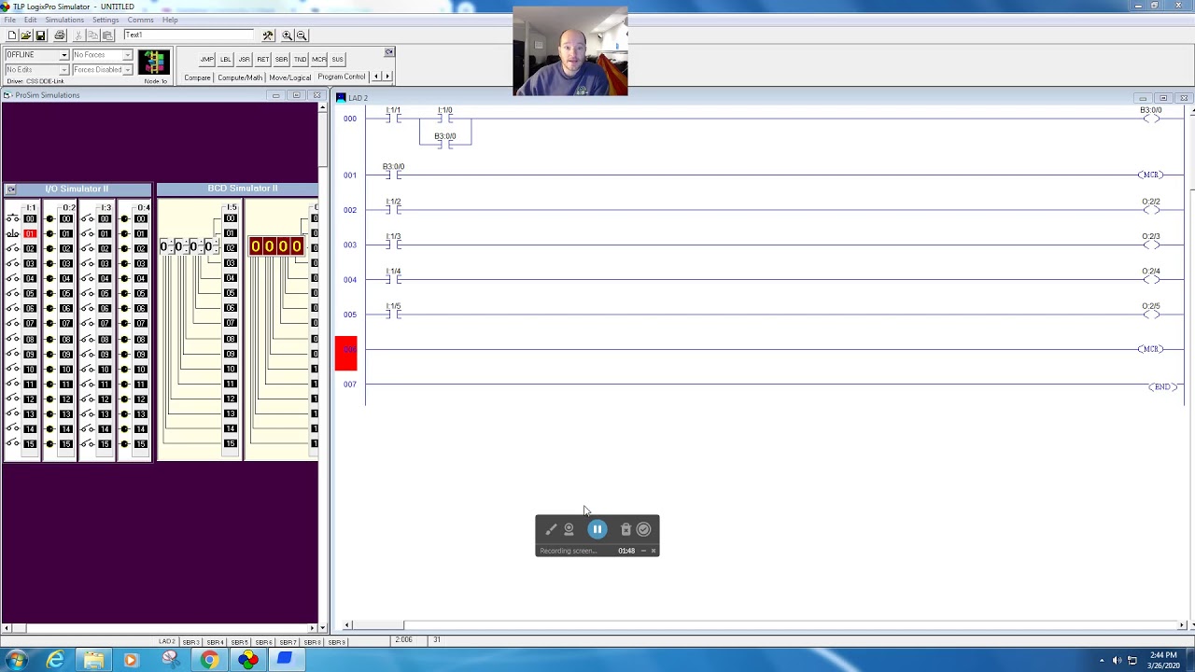Open the Forces Disabled dropdown
The height and width of the screenshot is (672, 1195).
pos(127,70)
